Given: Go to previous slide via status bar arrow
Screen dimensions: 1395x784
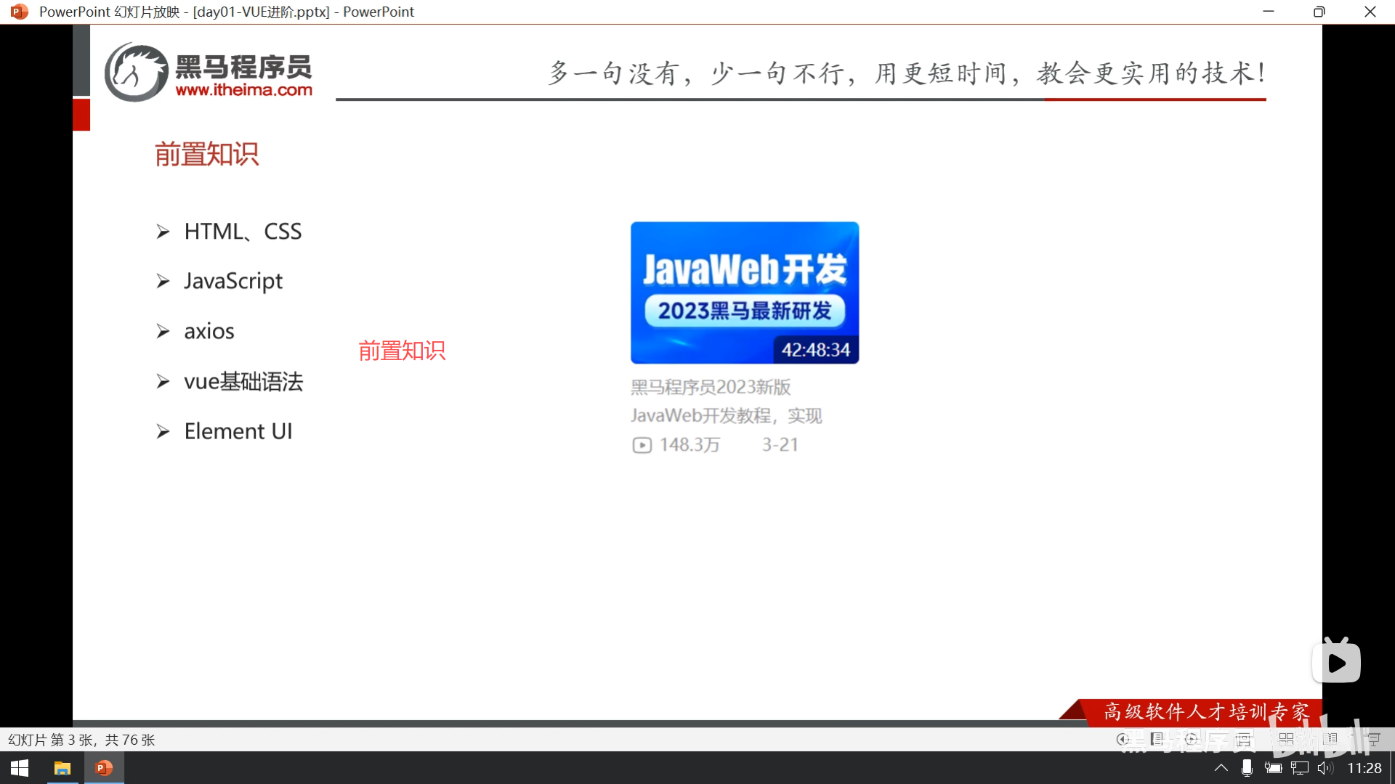Looking at the screenshot, I should tap(1123, 739).
